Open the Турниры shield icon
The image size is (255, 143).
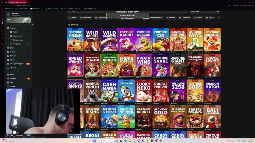tap(8, 78)
